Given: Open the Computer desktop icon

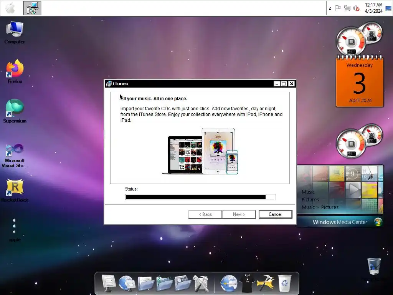Looking at the screenshot, I should (x=15, y=33).
